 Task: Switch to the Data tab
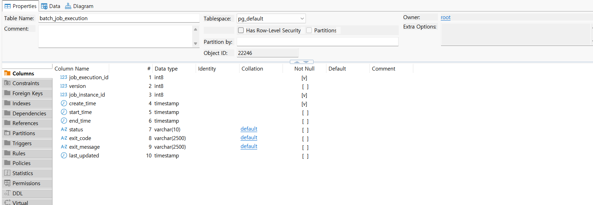[51, 6]
